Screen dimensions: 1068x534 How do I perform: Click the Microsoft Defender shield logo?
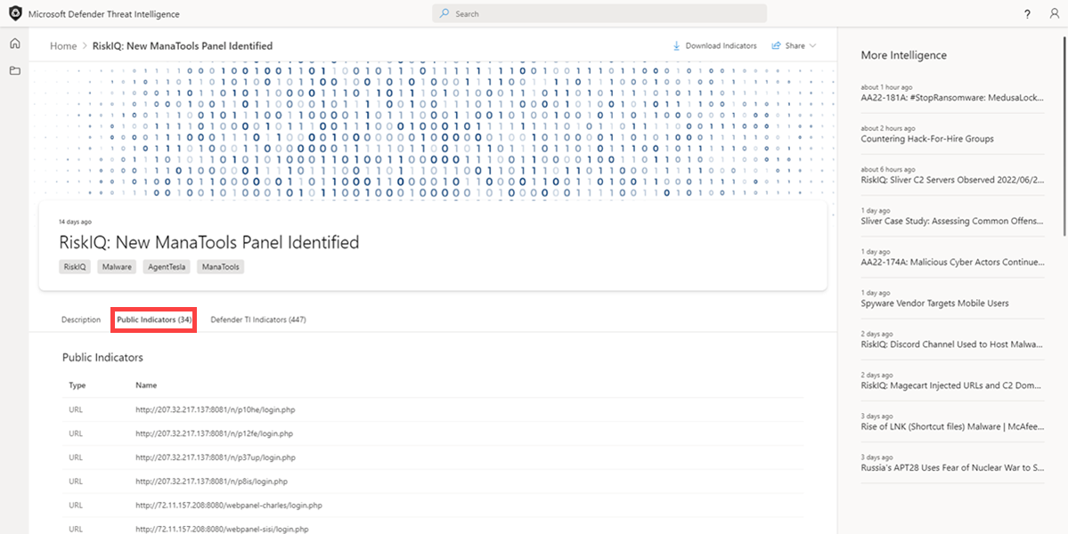click(14, 13)
